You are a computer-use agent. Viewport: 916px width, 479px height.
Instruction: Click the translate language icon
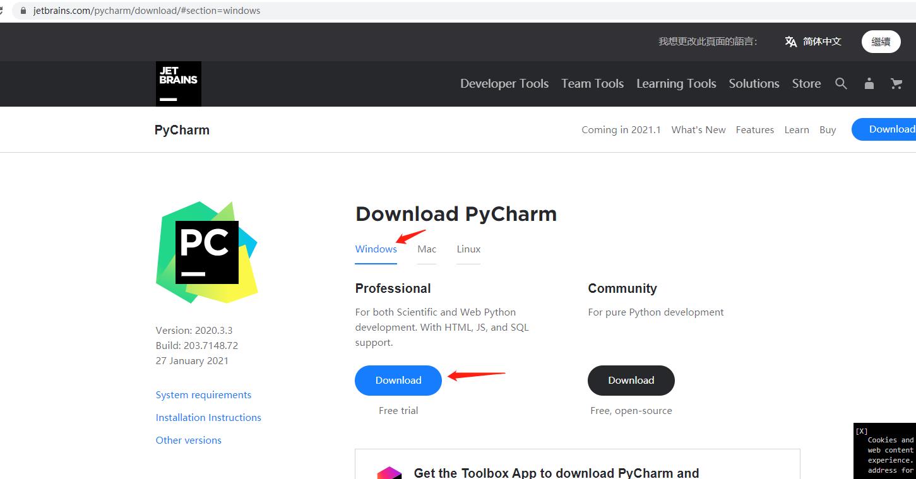click(791, 42)
